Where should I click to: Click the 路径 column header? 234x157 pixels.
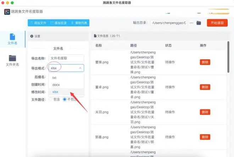pyautogui.click(x=133, y=45)
